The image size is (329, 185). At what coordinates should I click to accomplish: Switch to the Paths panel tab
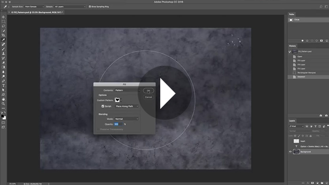pos(291,14)
